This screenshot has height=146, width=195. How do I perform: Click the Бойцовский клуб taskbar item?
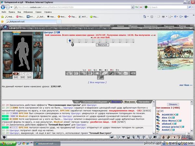(47, 144)
